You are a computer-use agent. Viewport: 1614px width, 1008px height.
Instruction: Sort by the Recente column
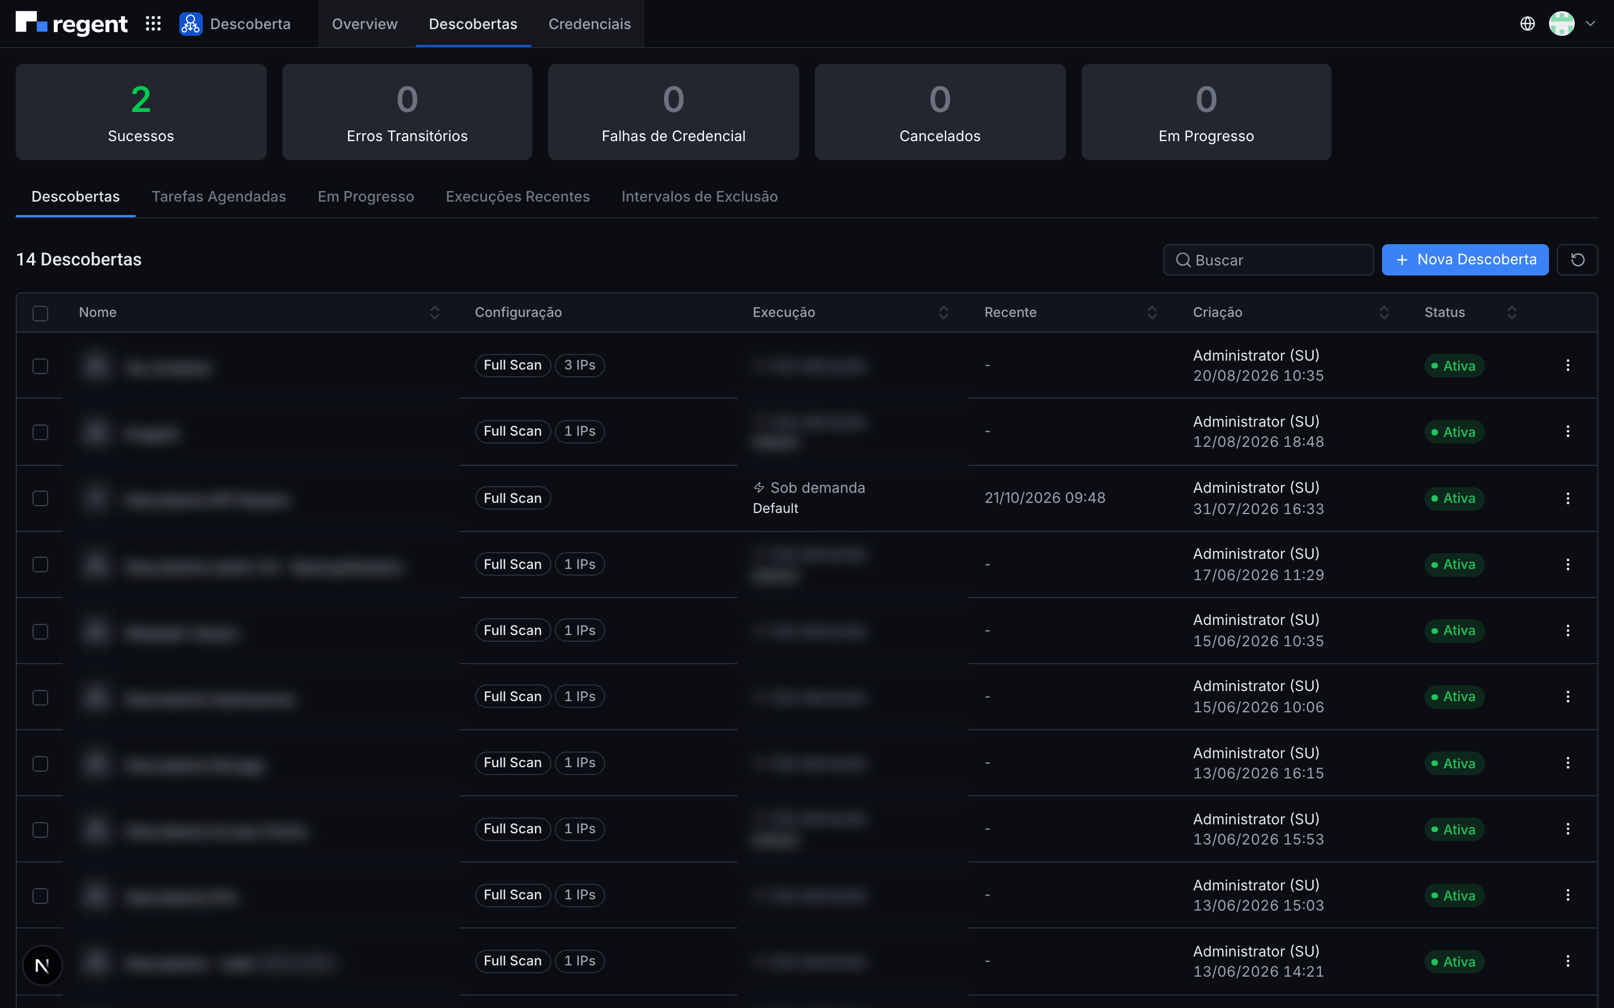[1152, 312]
